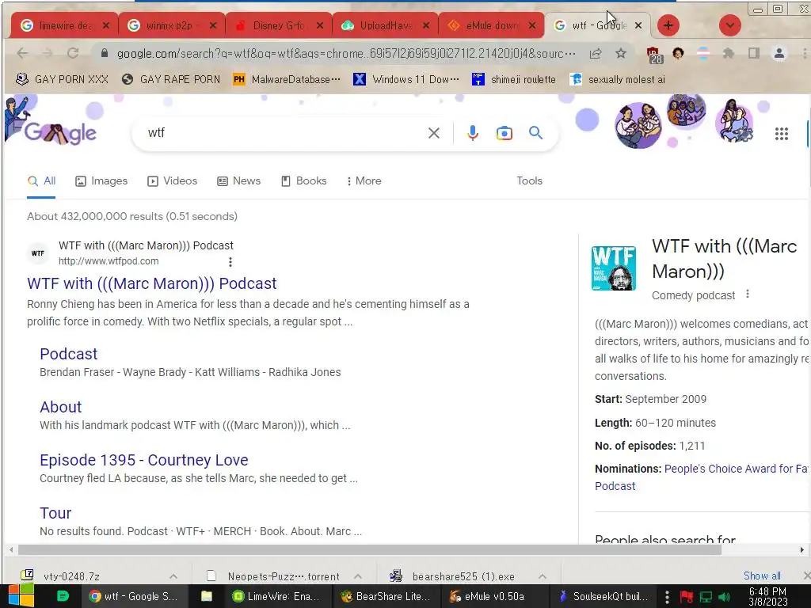The height and width of the screenshot is (608, 811).
Task: Go back with the browser back arrow
Action: (22, 53)
